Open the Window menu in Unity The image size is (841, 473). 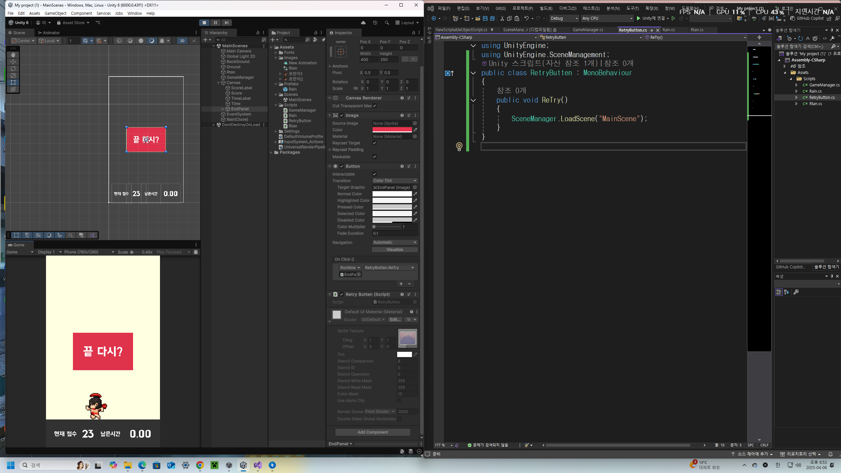[135, 13]
